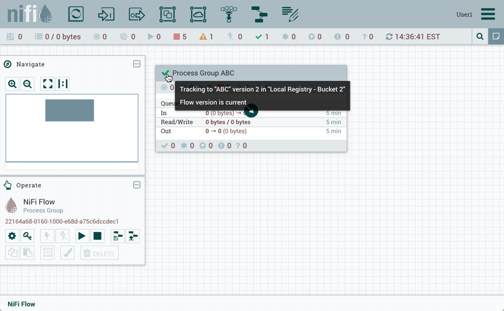This screenshot has width=504, height=311.
Task: Collapse the Operate panel
Action: [x=137, y=185]
